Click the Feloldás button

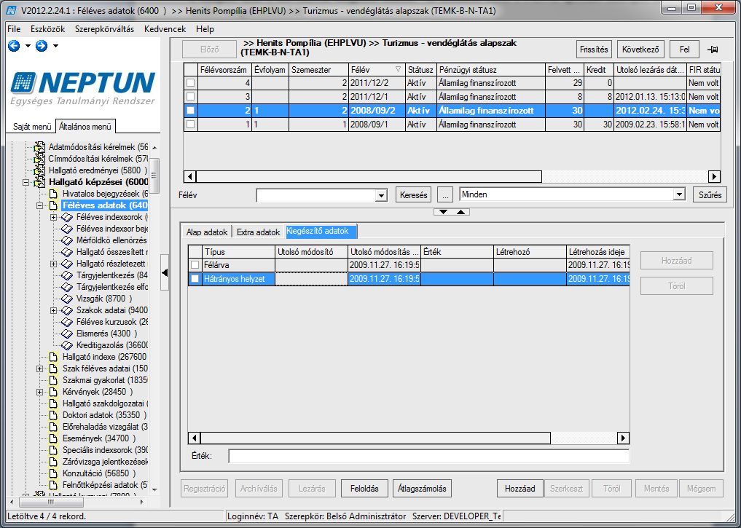[x=364, y=489]
